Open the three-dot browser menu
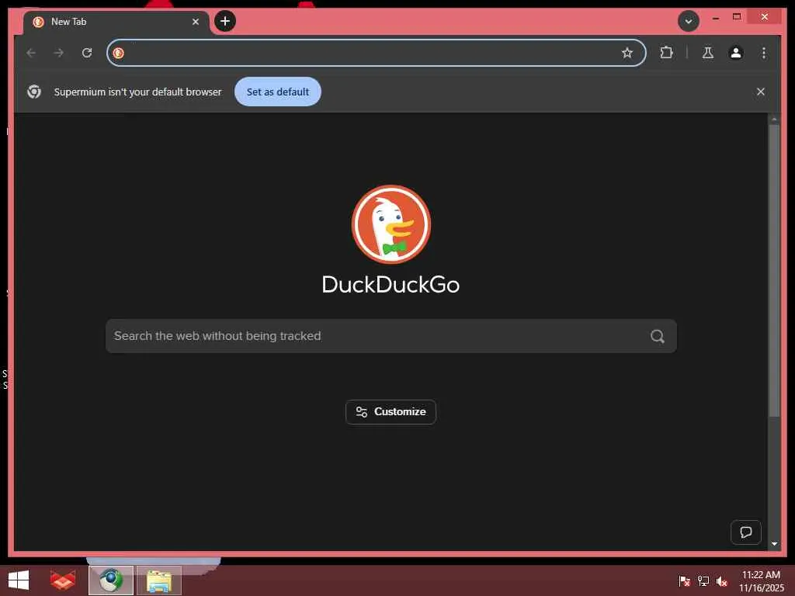The height and width of the screenshot is (596, 795). pyautogui.click(x=764, y=53)
